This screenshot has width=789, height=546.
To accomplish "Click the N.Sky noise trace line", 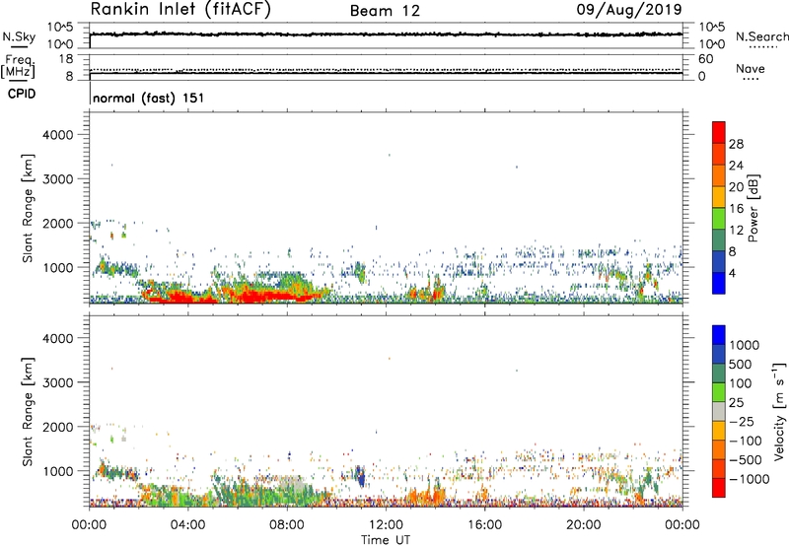I will pos(386,34).
